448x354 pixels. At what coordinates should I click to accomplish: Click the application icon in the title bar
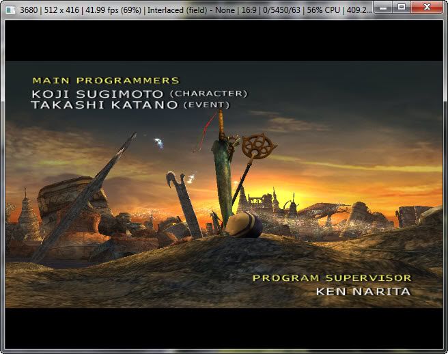coord(10,10)
